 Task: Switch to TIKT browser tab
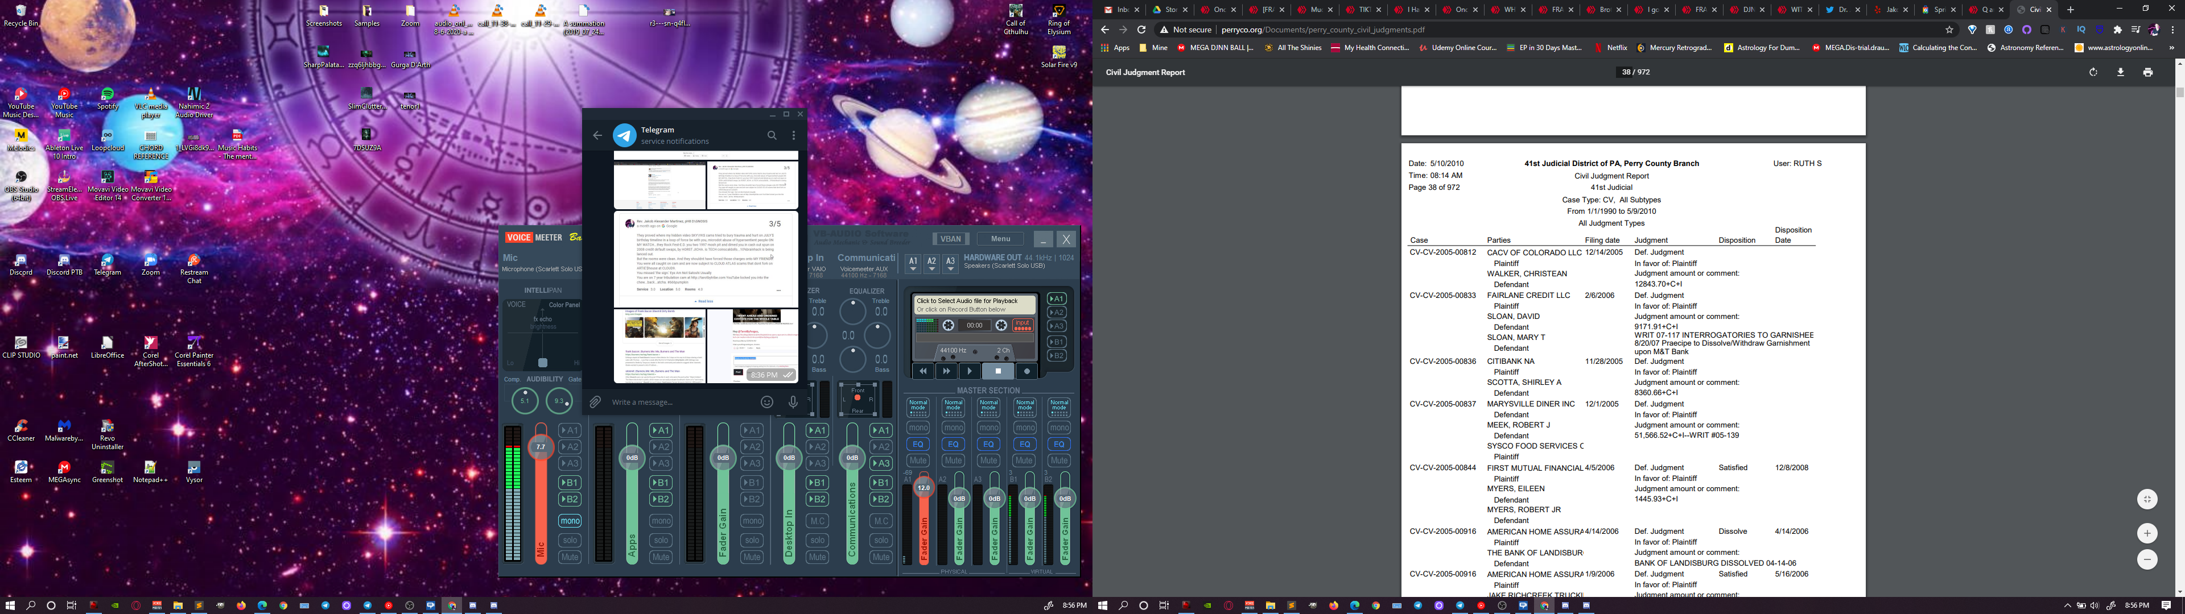click(1363, 9)
